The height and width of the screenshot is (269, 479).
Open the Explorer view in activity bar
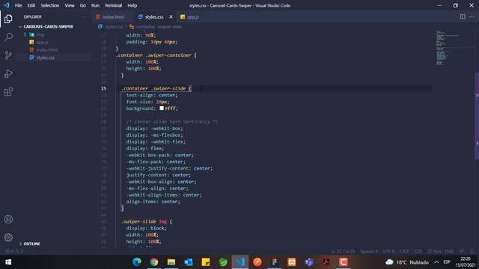pyautogui.click(x=8, y=19)
